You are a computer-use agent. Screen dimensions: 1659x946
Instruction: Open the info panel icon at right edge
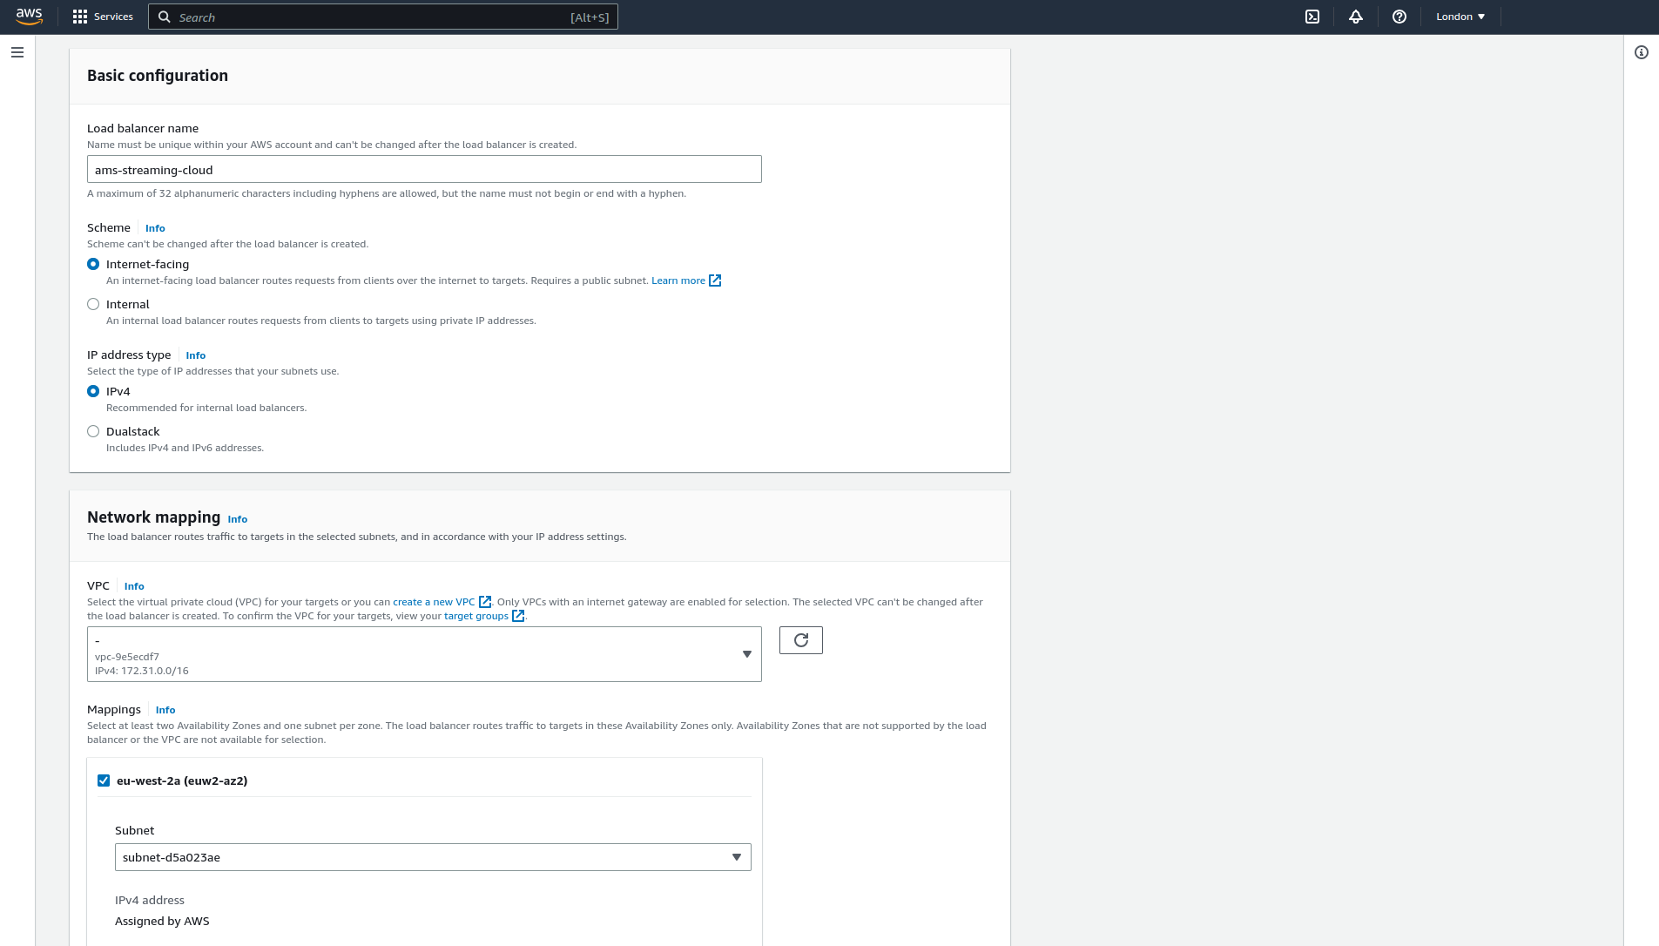[1642, 52]
